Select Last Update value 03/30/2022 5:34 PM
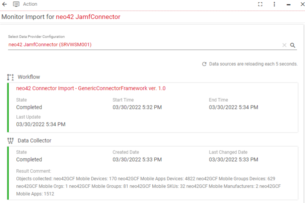The height and width of the screenshot is (203, 305). [41, 124]
